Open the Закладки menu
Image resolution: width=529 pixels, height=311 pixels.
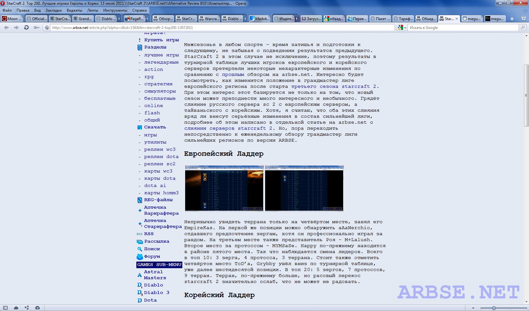tap(54, 10)
